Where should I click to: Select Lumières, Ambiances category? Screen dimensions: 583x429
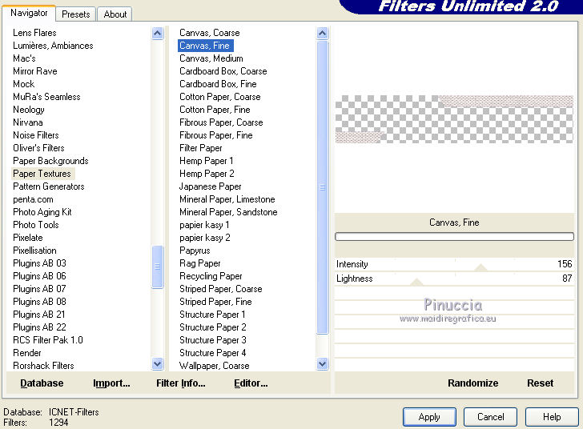pyautogui.click(x=53, y=46)
